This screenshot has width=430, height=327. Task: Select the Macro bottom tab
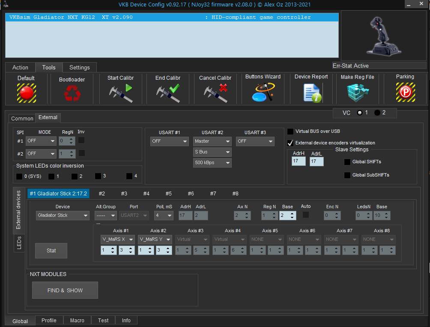tap(77, 321)
